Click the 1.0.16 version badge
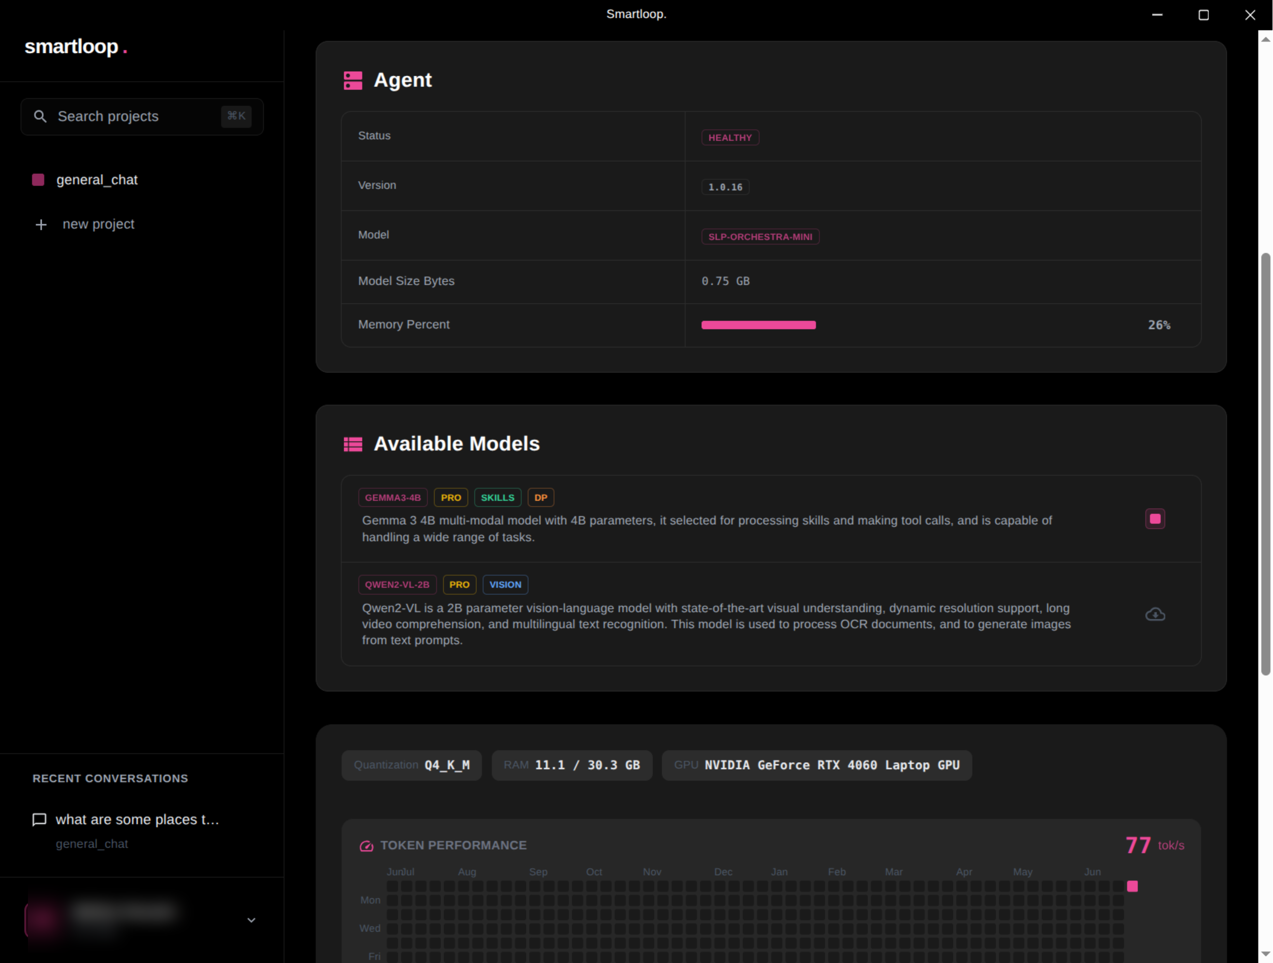The height and width of the screenshot is (963, 1273). pos(725,187)
